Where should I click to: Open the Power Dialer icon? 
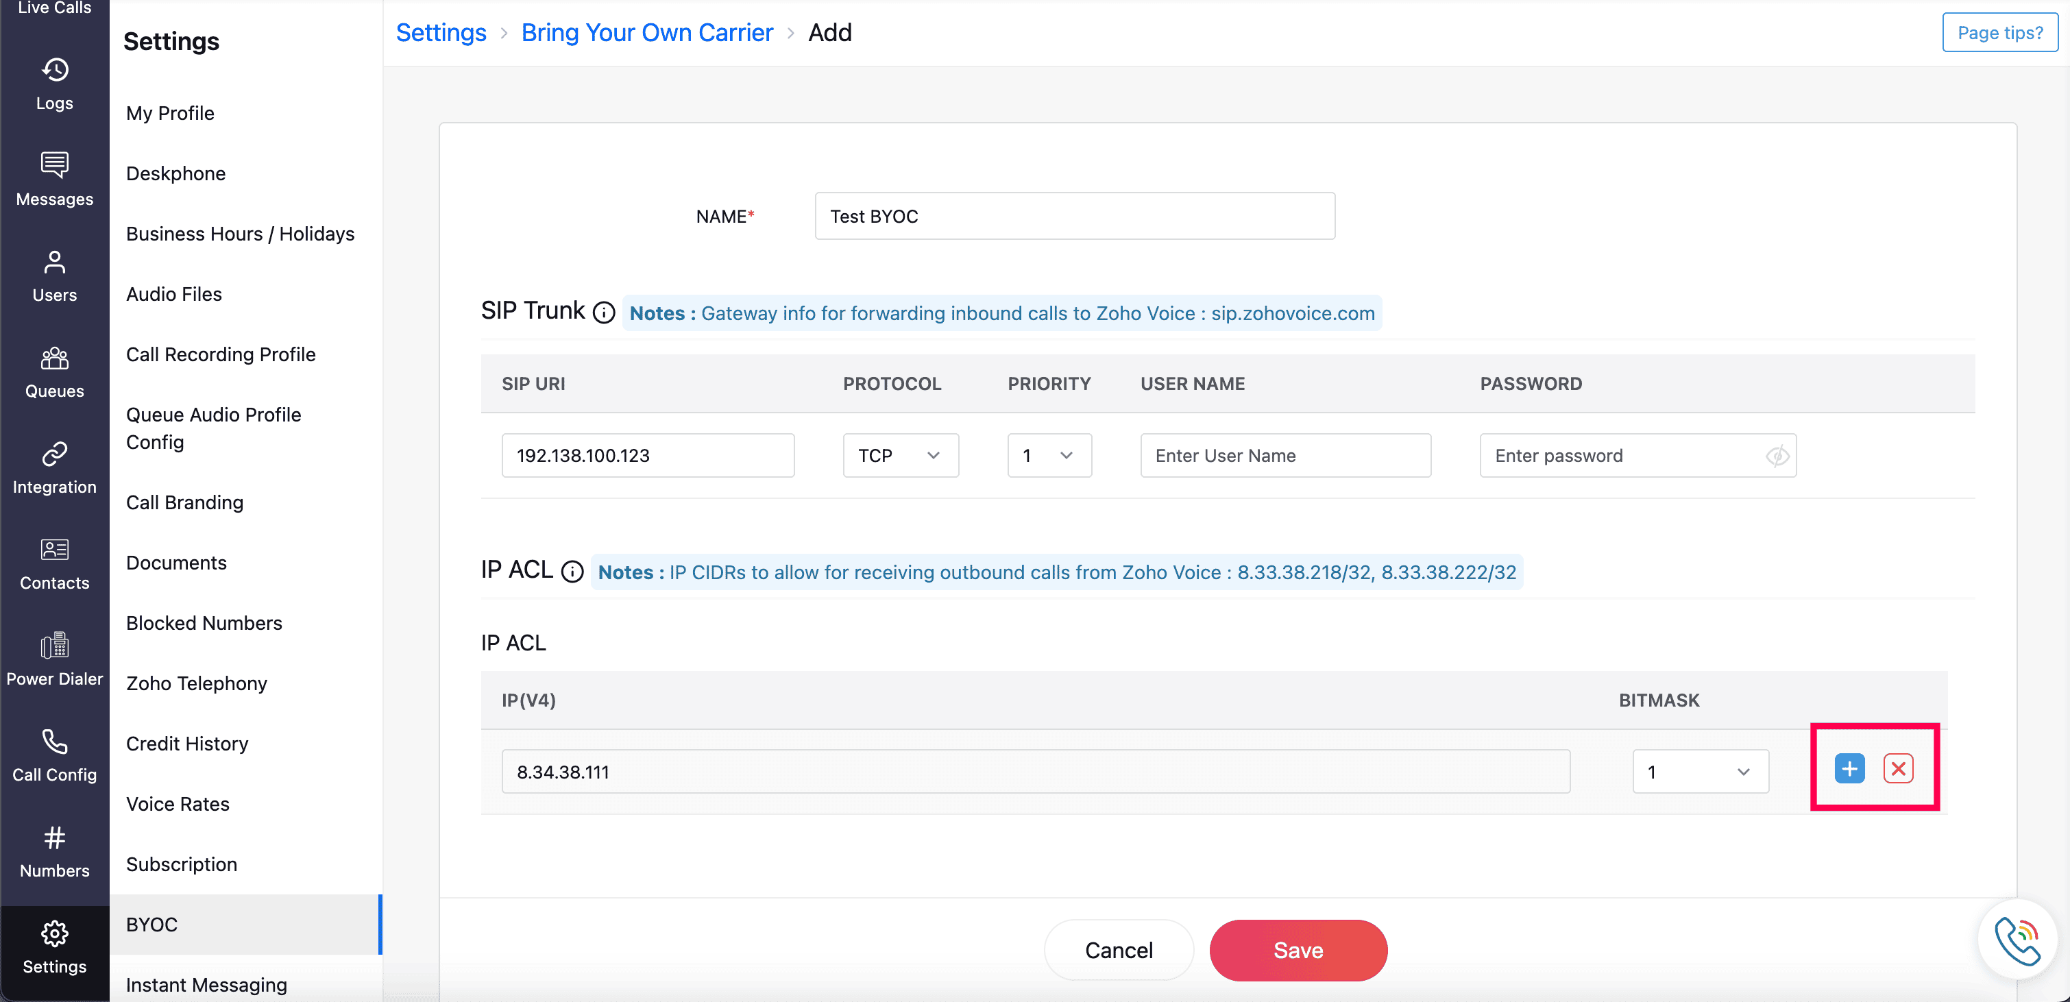[55, 645]
